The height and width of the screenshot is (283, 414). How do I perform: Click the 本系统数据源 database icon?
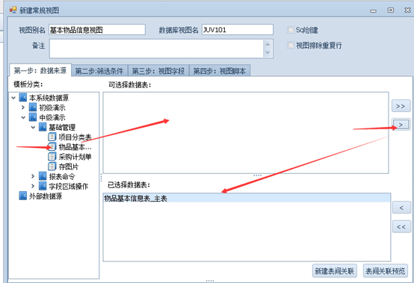pos(23,97)
